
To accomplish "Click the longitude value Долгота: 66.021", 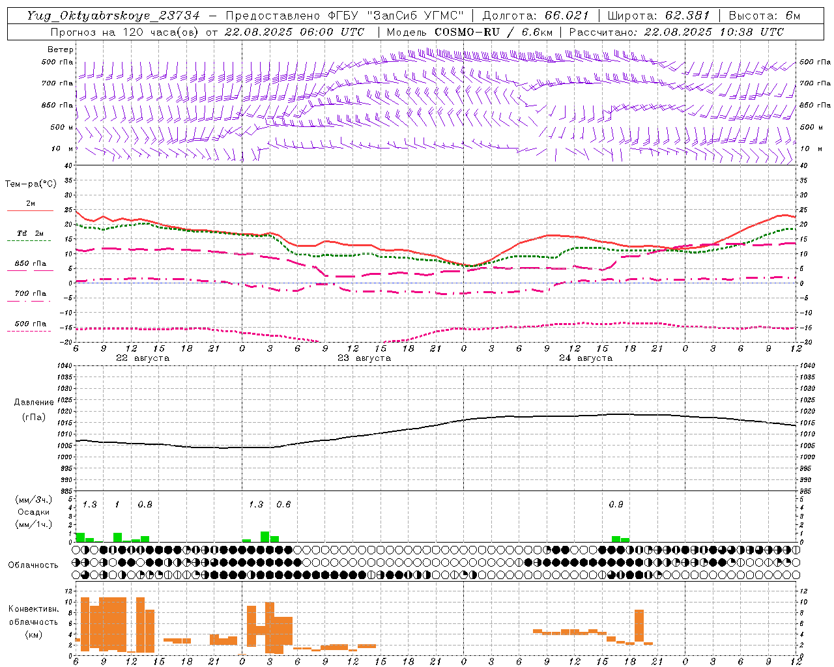I will click(536, 16).
